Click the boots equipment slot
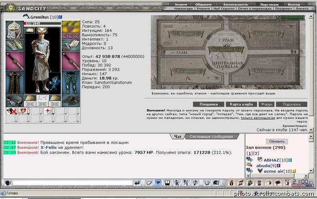 (71, 101)
